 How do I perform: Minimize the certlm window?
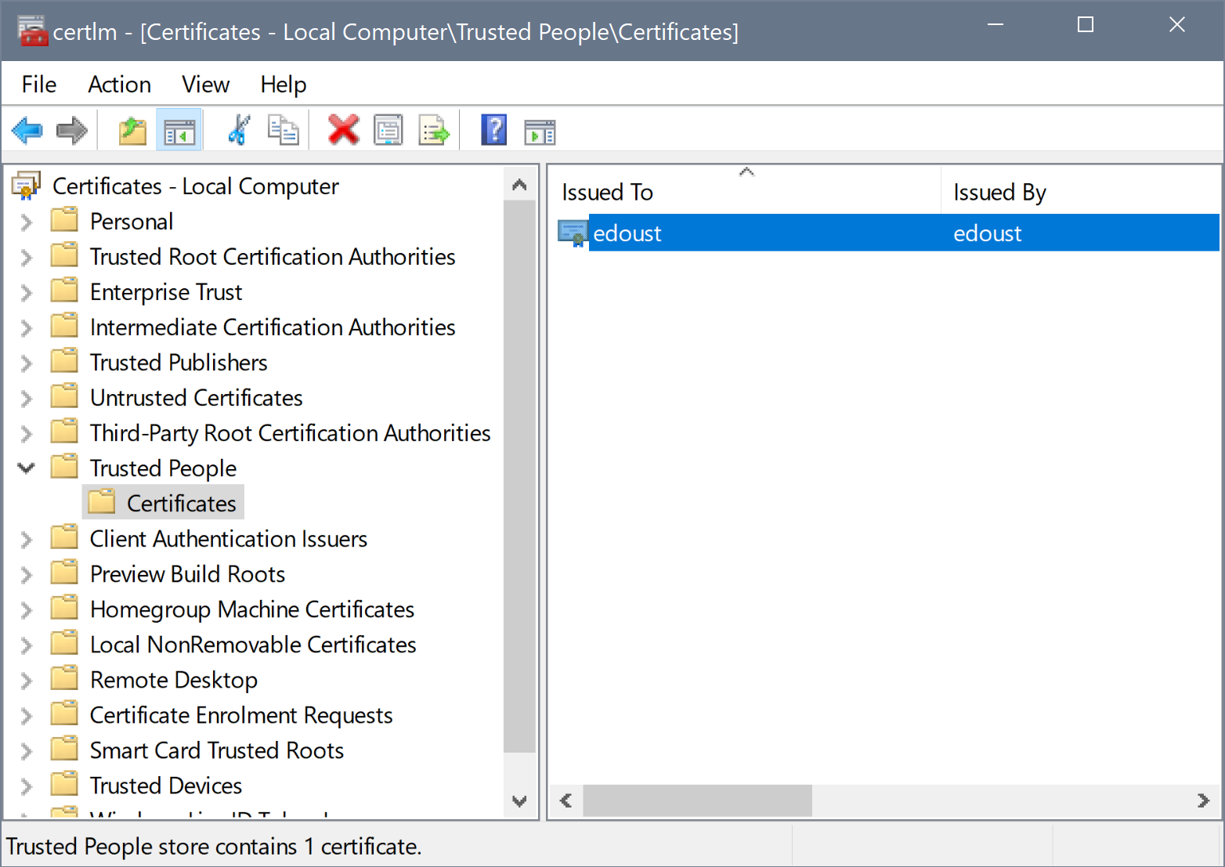996,25
